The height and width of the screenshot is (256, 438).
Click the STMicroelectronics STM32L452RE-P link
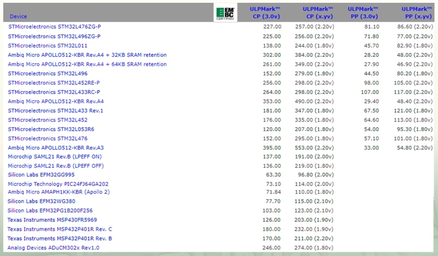pyautogui.click(x=54, y=83)
